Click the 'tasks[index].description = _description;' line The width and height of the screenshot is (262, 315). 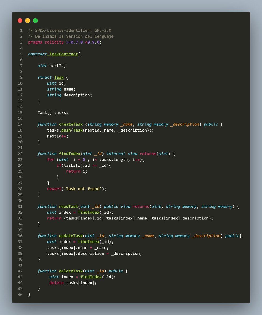point(94,253)
